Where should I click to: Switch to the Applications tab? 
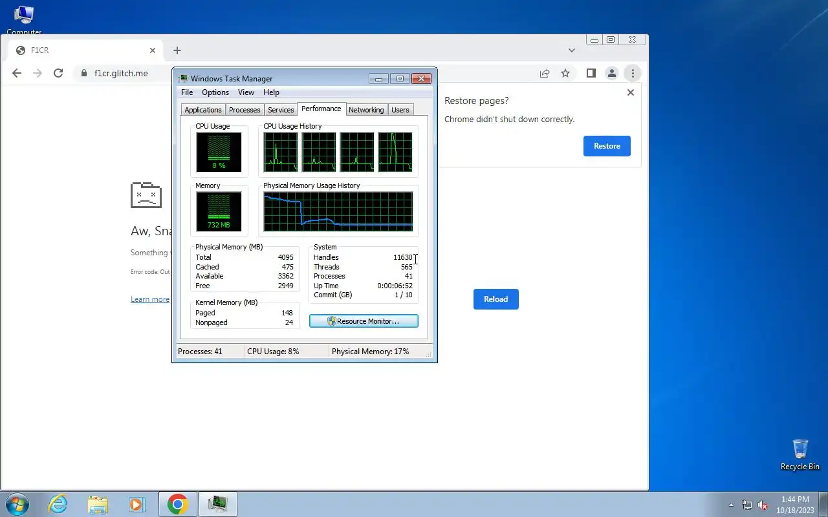(x=203, y=110)
